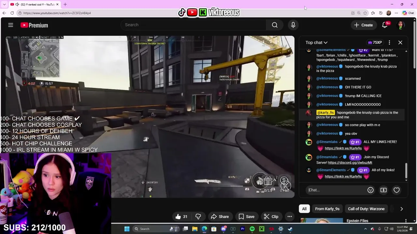Open Edge favorites list
The image size is (417, 234).
point(373,13)
